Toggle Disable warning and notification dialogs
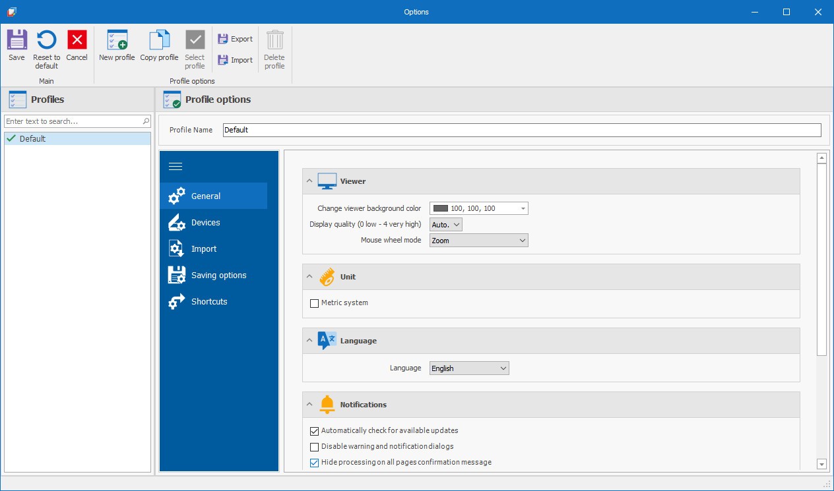 [314, 447]
